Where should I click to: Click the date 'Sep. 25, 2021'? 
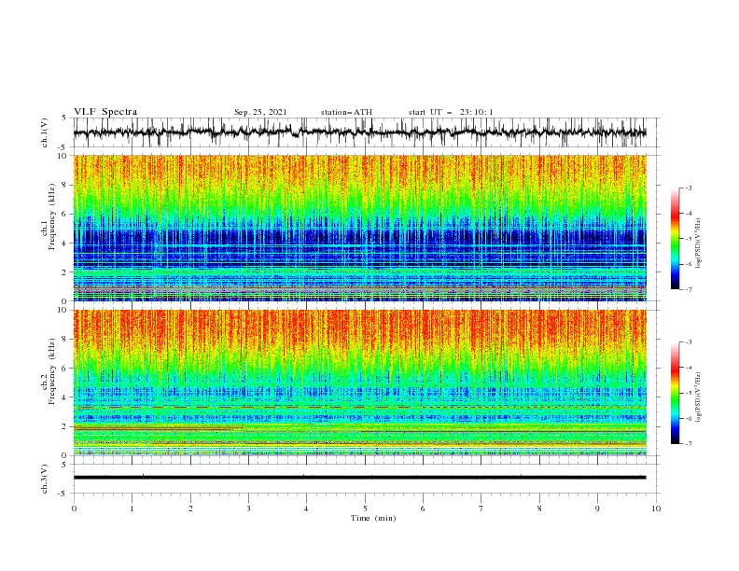[260, 112]
